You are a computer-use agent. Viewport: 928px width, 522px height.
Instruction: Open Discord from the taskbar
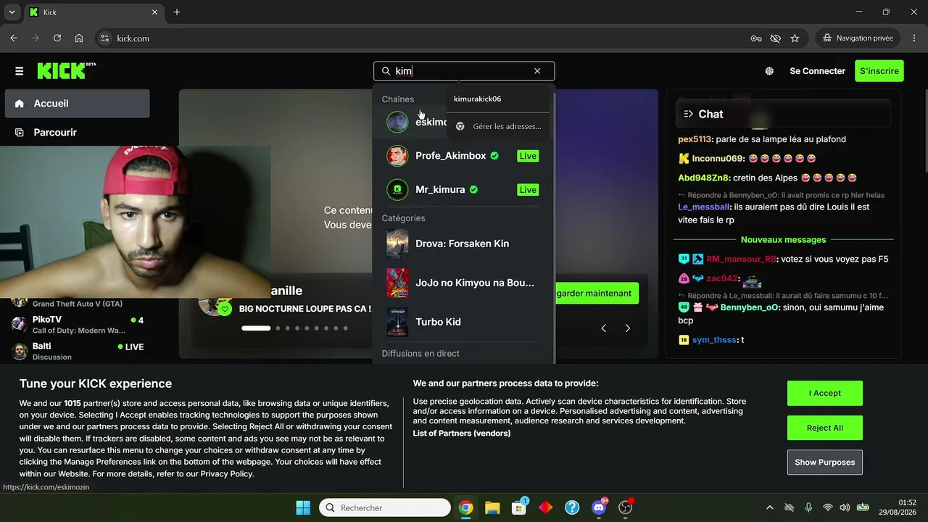pyautogui.click(x=599, y=507)
